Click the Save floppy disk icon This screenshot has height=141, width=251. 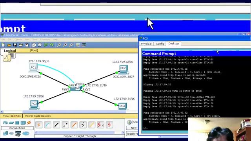click(x=15, y=45)
